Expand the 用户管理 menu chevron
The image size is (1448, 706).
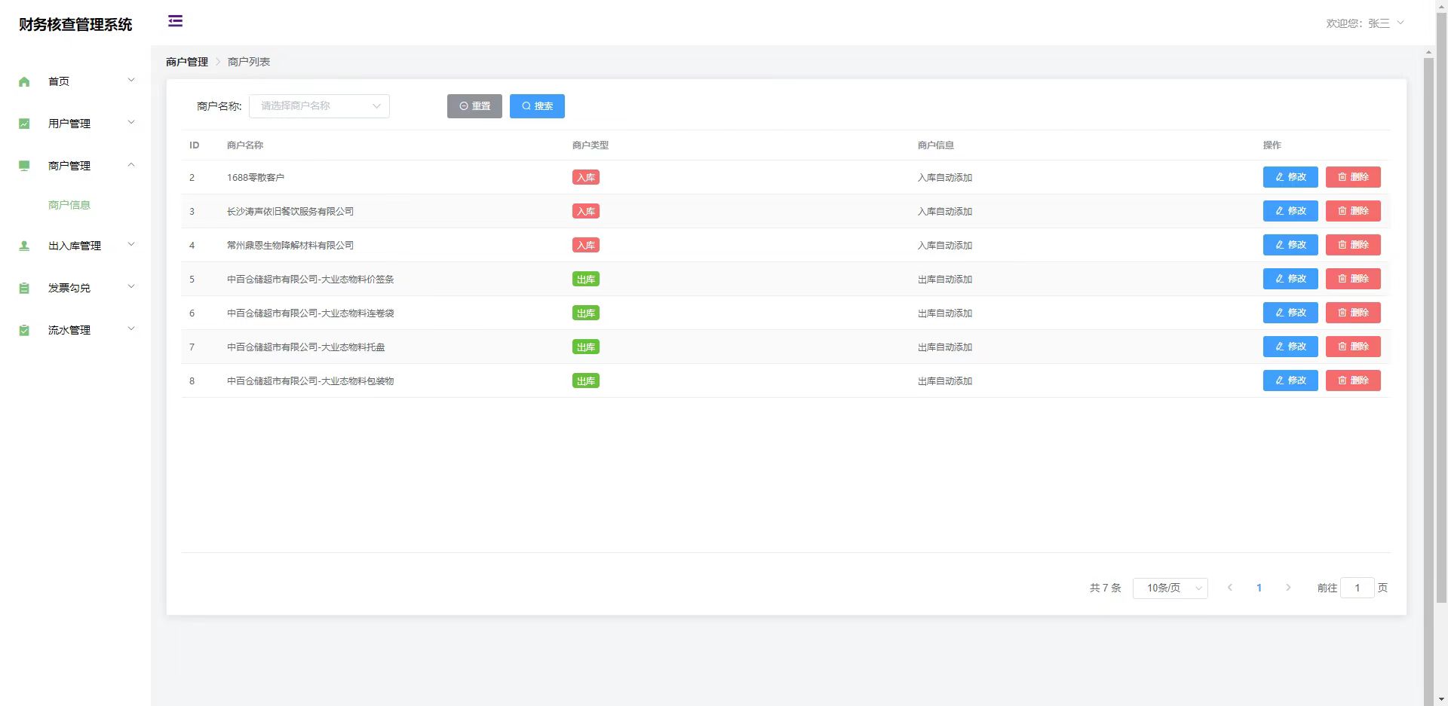point(131,123)
